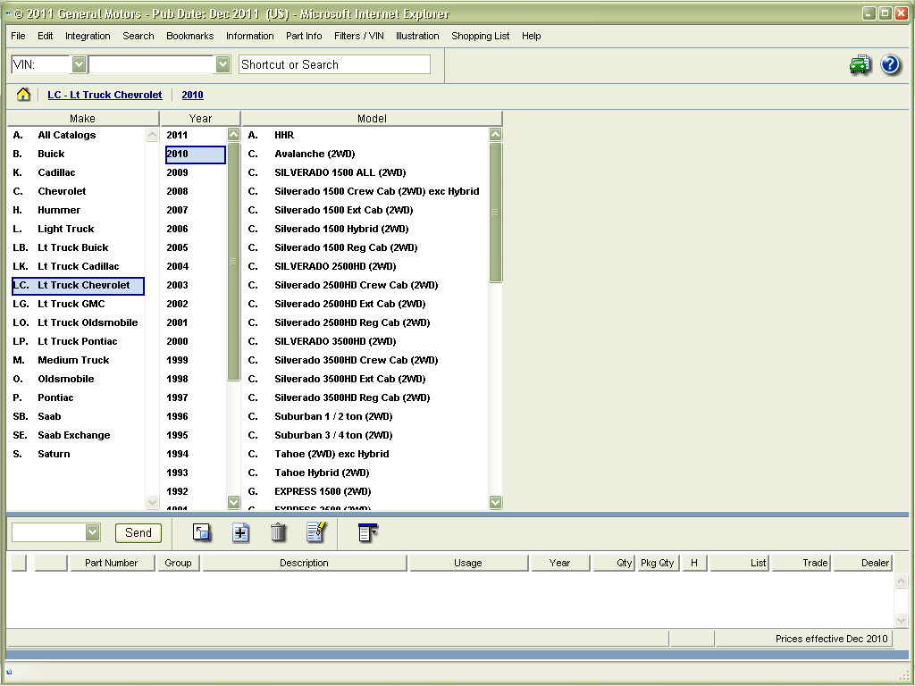Click the Prices effective Dec 2010 status
Screen dimensions: 915x686
pyautogui.click(x=831, y=638)
